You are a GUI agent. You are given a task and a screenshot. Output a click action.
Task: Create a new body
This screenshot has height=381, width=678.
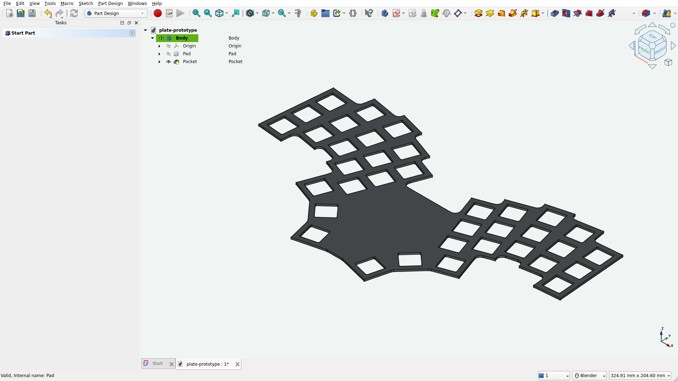tap(385, 13)
